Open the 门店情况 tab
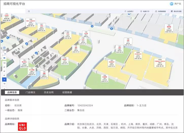184x133 pixels. pyautogui.click(x=30, y=92)
